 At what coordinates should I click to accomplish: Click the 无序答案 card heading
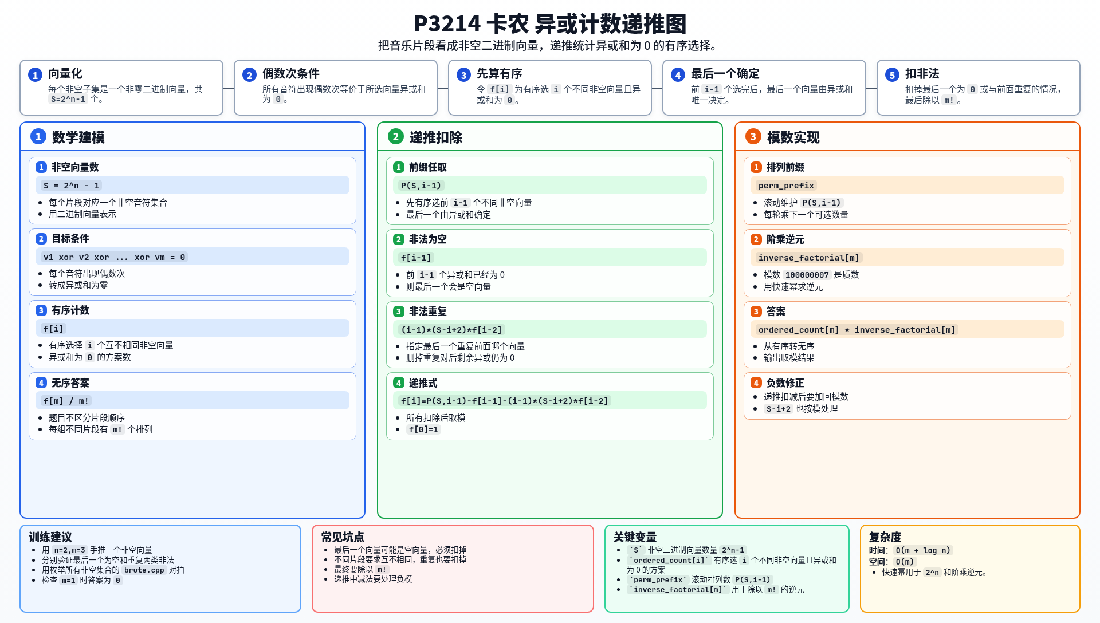point(70,383)
